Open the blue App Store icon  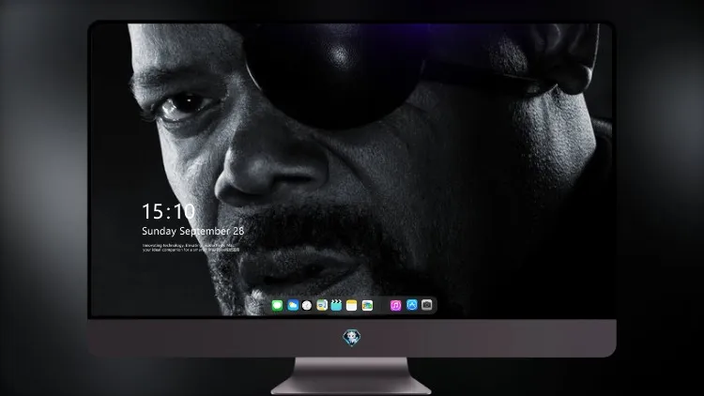(412, 305)
